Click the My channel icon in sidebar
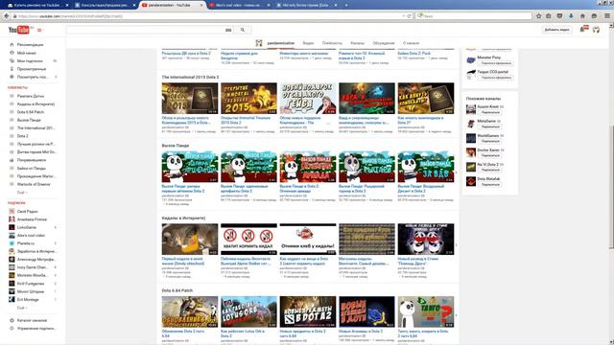The image size is (614, 345). point(12,53)
